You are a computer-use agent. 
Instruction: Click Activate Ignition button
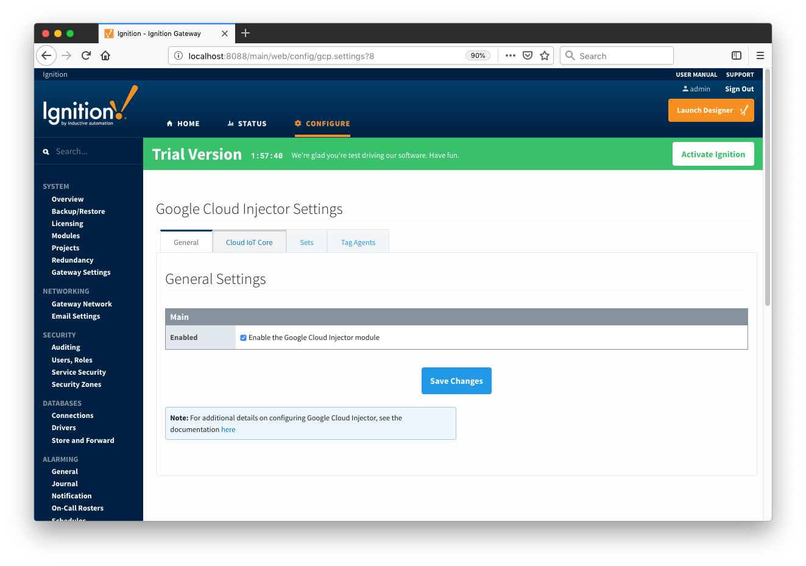(713, 154)
